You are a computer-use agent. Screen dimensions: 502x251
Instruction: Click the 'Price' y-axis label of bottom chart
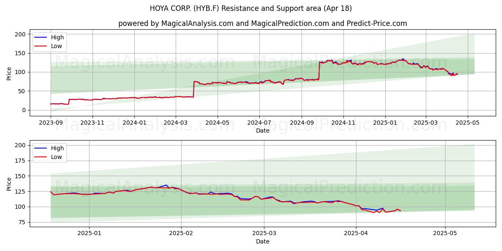9,183
